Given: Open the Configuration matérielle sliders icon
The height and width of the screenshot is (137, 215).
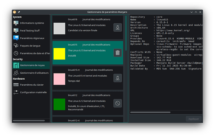Looking at the screenshot, I should tap(16, 92).
